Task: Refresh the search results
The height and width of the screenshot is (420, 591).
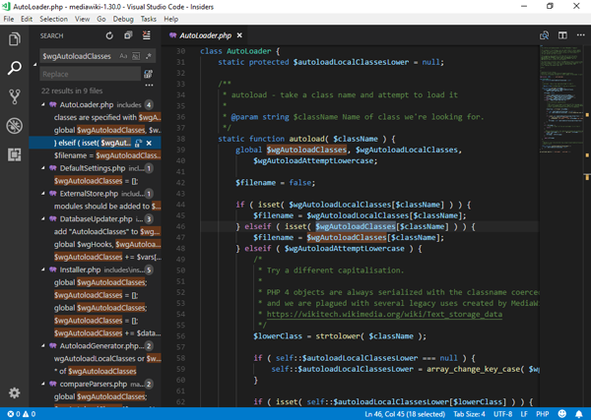Action: (x=110, y=36)
